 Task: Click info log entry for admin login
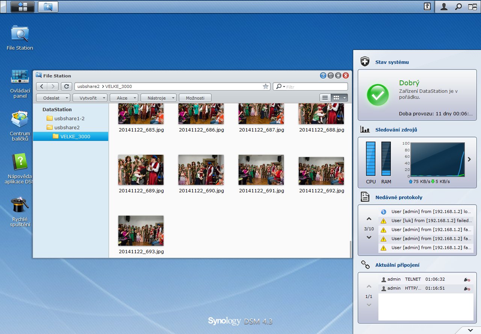[x=426, y=212]
